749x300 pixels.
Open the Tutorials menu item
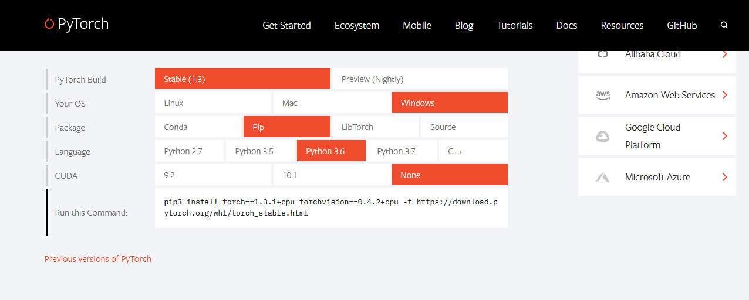click(515, 25)
